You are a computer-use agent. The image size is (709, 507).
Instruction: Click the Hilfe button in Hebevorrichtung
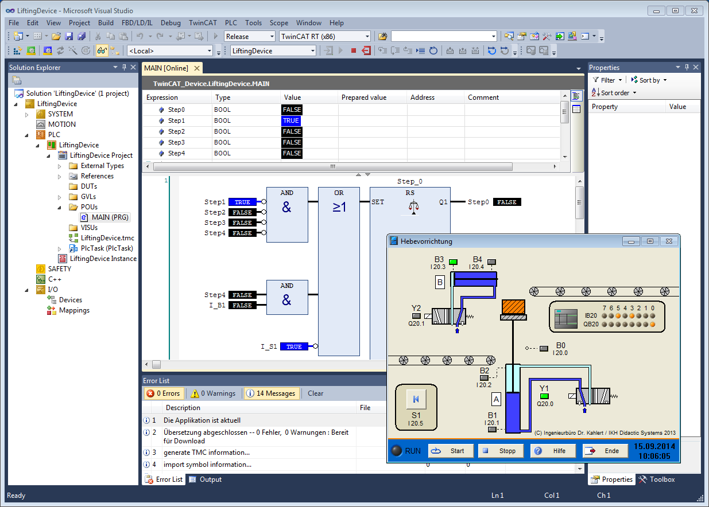[553, 451]
